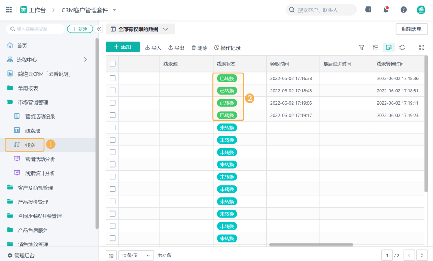This screenshot has width=433, height=261.
Task: Collapse the left sidebar panel
Action: click(x=99, y=29)
